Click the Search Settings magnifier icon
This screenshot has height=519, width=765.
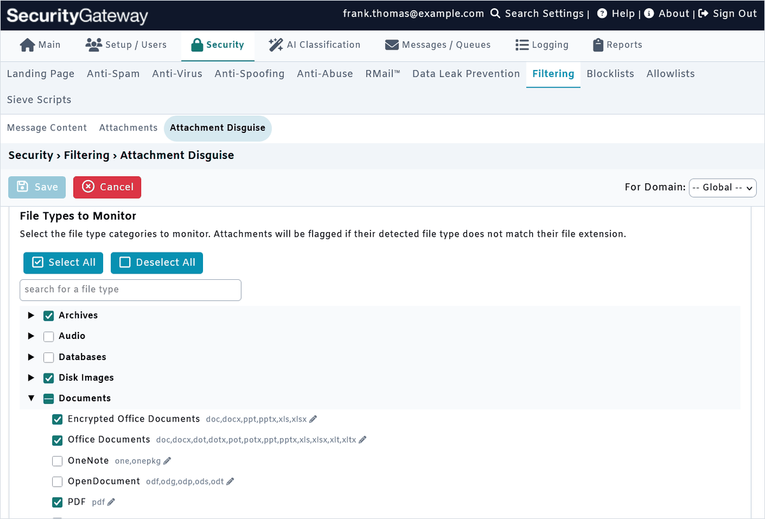click(x=495, y=13)
